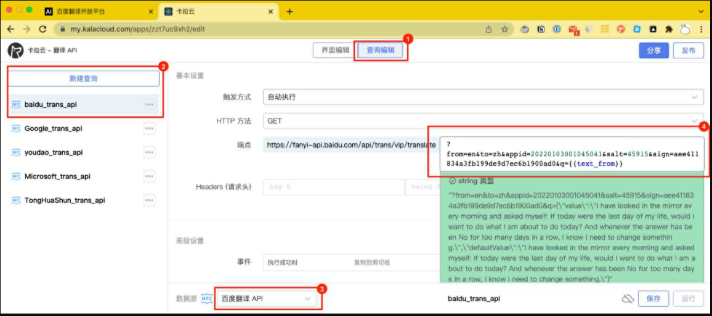Click the browser forward arrow
The image size is (712, 316).
26,29
